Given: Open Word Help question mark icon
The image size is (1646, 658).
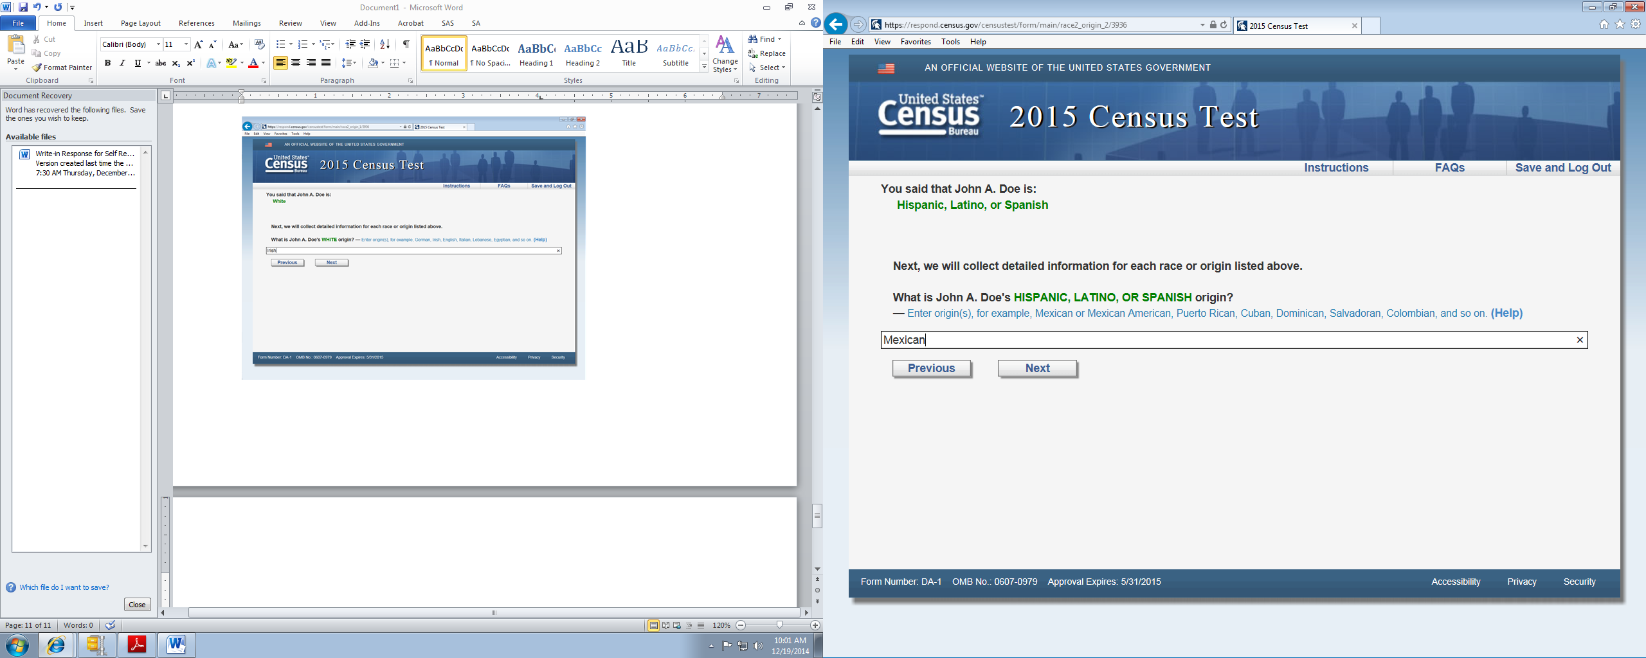Looking at the screenshot, I should (x=816, y=22).
